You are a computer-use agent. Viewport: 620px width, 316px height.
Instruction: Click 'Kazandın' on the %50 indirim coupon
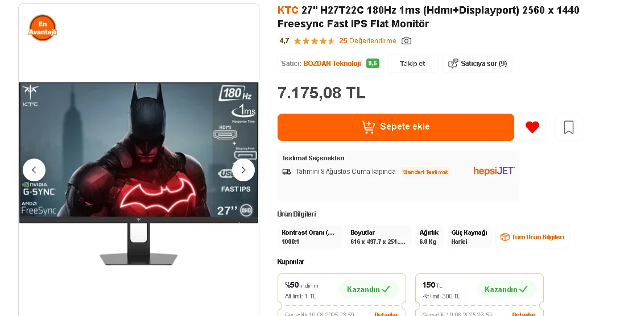tap(369, 289)
